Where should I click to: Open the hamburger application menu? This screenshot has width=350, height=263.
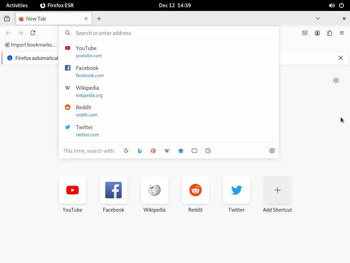(x=342, y=33)
